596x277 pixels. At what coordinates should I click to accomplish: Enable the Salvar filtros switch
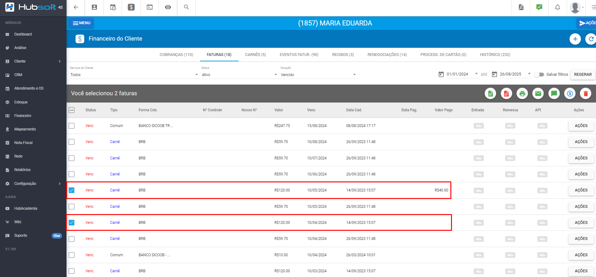539,75
